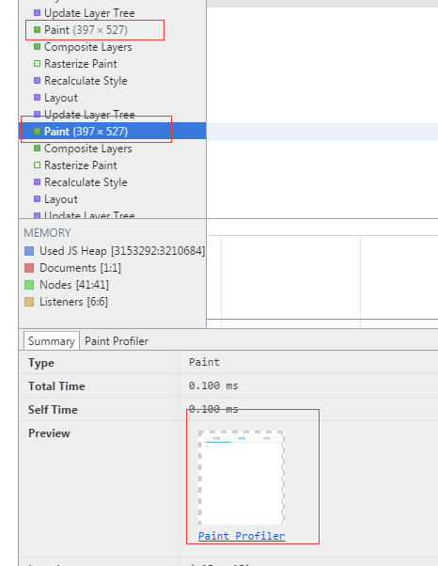Image resolution: width=438 pixels, height=566 pixels.
Task: Click Update Layer Tree just above highlighted Paint
Action: click(x=89, y=115)
